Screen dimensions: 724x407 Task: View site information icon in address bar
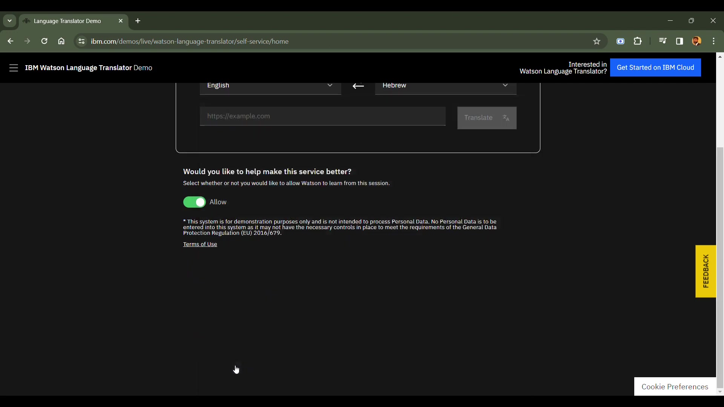[x=81, y=41]
